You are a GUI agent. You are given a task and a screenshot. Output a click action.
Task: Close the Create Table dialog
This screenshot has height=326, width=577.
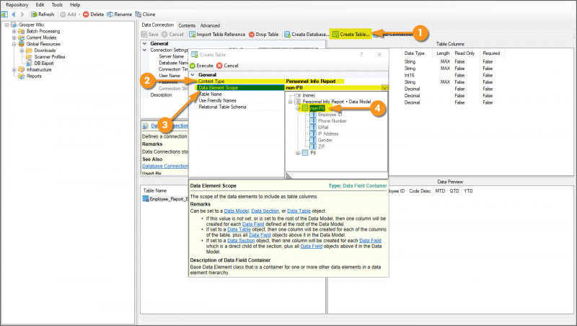379,55
